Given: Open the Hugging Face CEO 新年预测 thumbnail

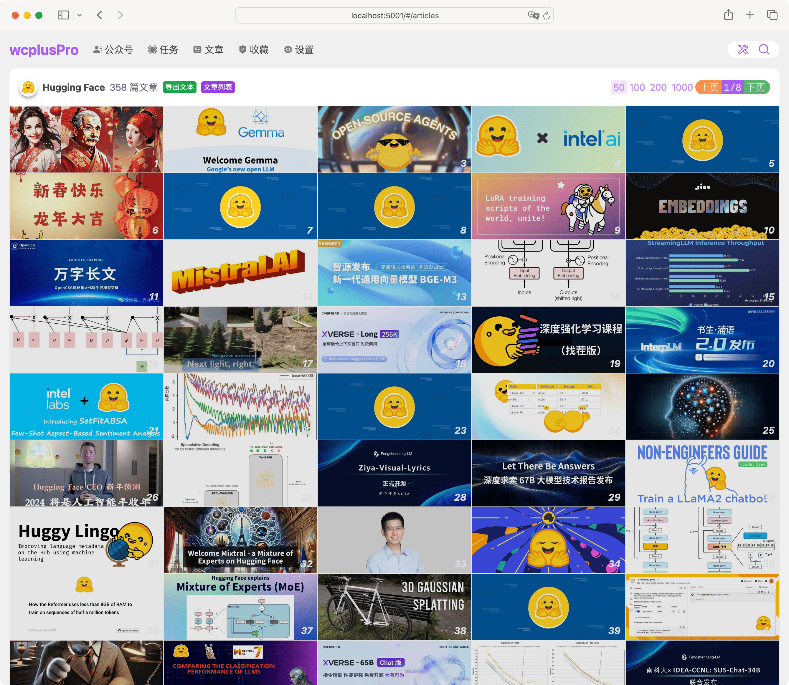Looking at the screenshot, I should pos(86,473).
